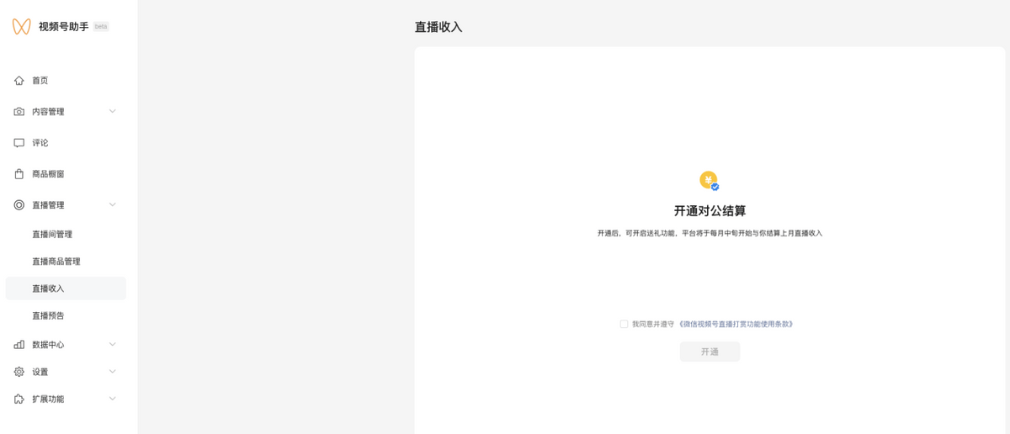Click the 商品橱窗 shopping bag icon
Screen dimensions: 1010x434
click(19, 174)
